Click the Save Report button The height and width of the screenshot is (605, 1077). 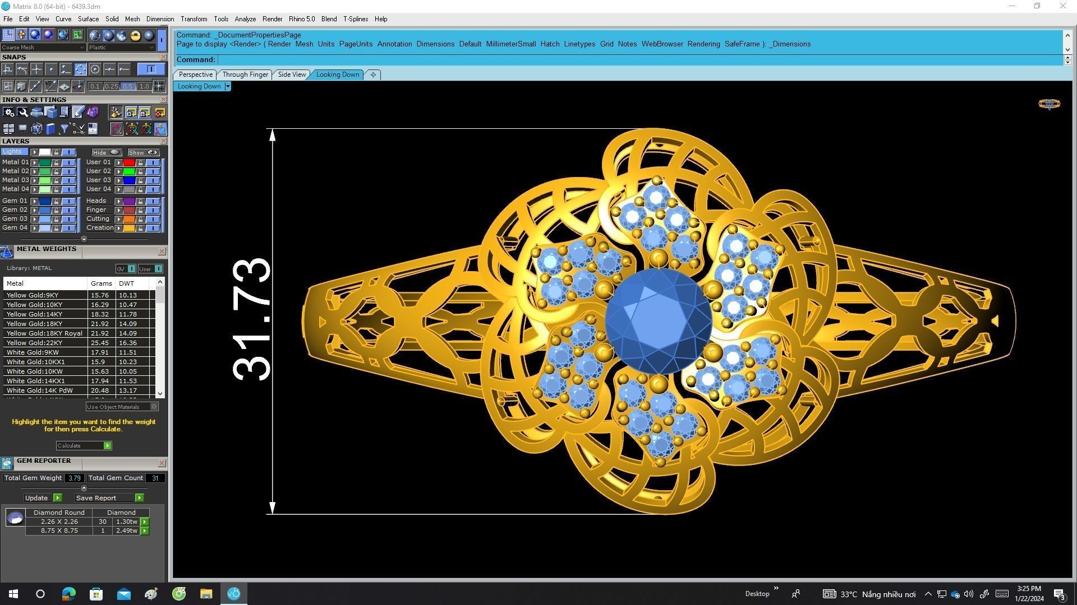coord(109,498)
